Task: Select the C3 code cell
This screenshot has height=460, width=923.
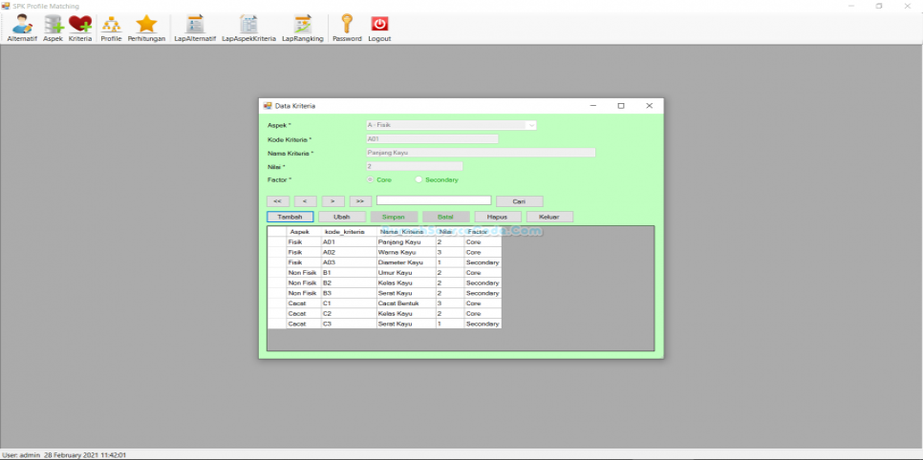Action: 349,324
